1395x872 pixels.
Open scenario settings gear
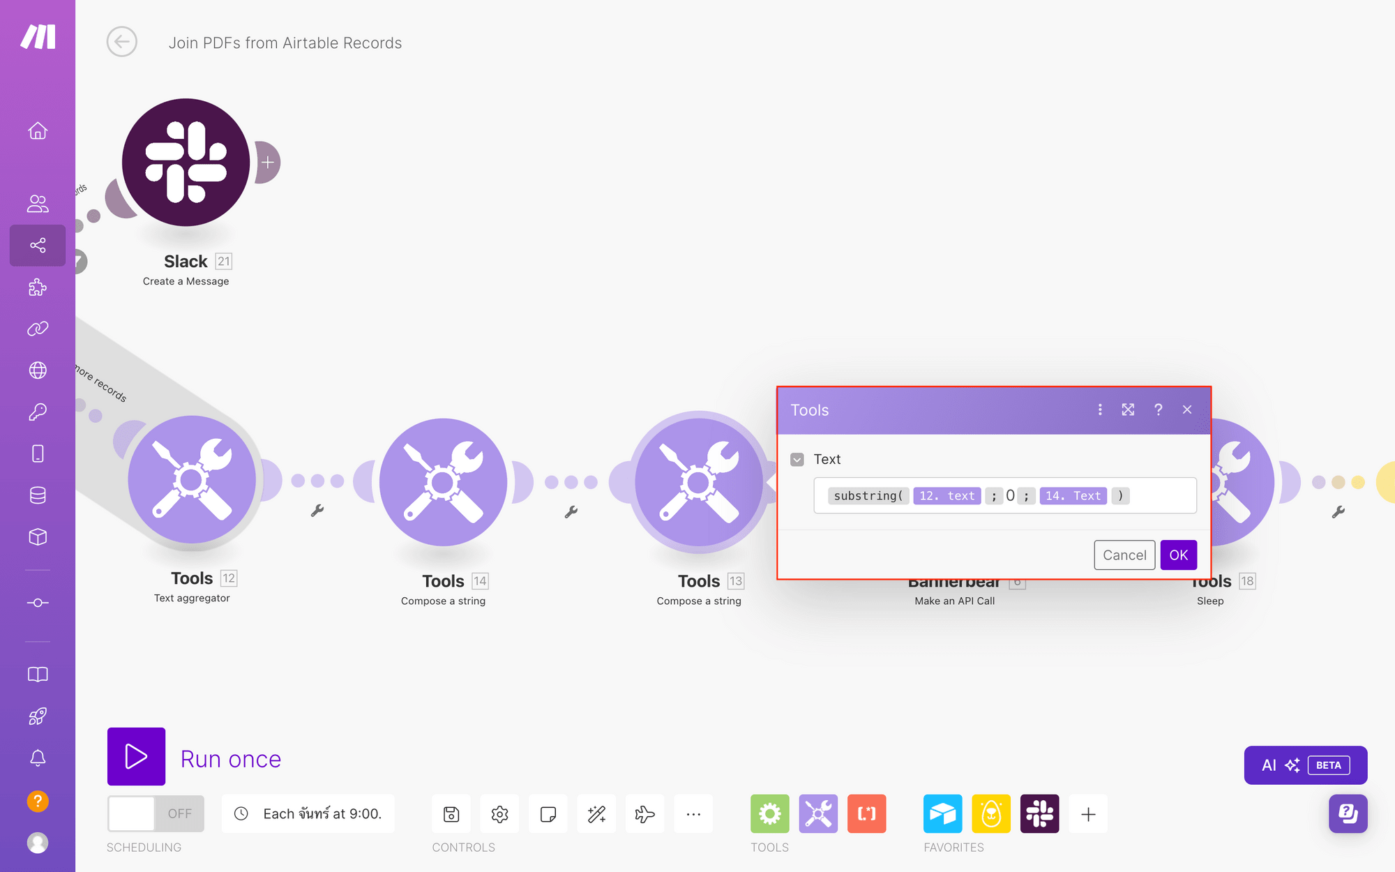click(x=499, y=814)
